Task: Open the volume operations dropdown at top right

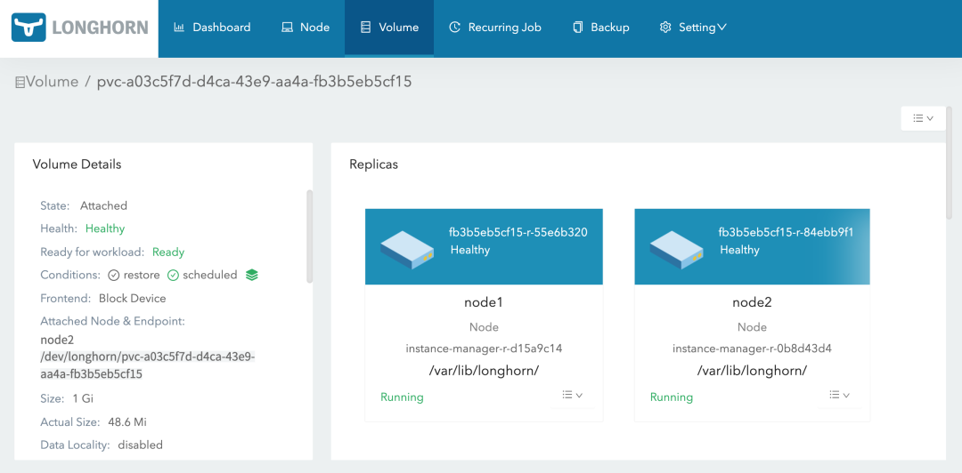Action: 923,118
